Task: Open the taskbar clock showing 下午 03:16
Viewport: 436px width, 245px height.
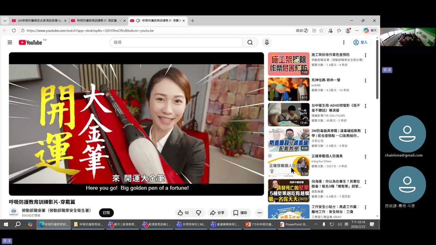Action: tap(358, 224)
